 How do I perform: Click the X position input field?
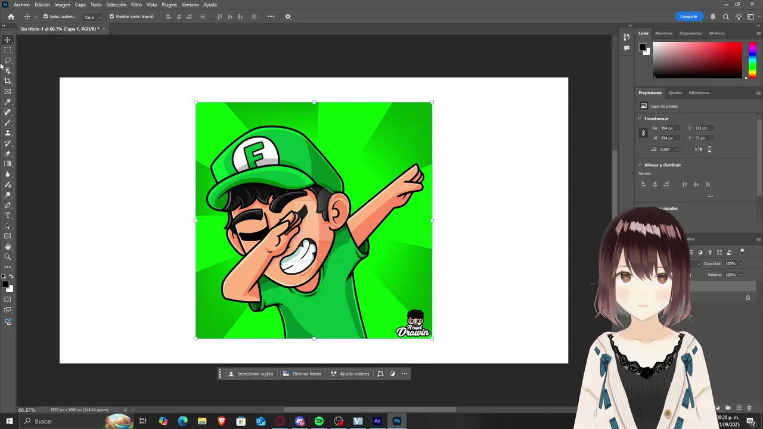704,128
